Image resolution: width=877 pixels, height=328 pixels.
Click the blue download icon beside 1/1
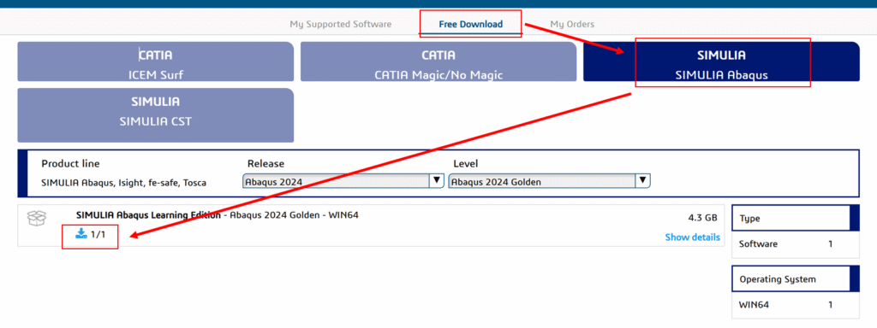tap(81, 234)
